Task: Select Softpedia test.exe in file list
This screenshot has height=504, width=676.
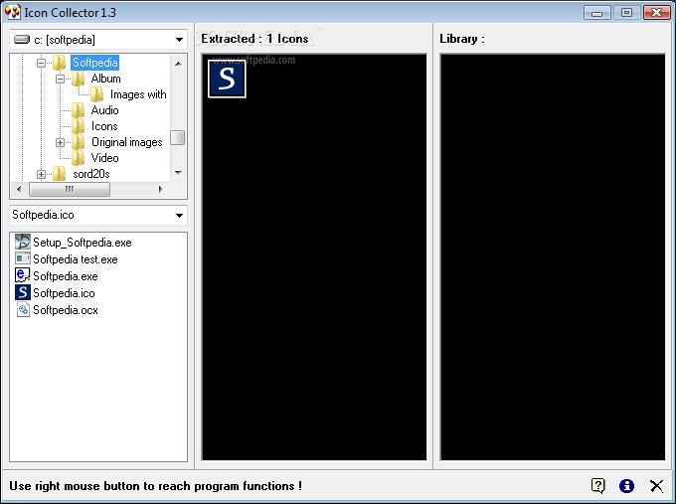Action: click(75, 259)
